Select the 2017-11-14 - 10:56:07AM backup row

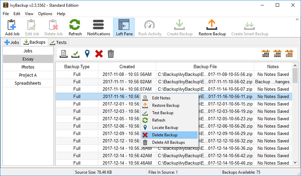pyautogui.click(x=174, y=89)
